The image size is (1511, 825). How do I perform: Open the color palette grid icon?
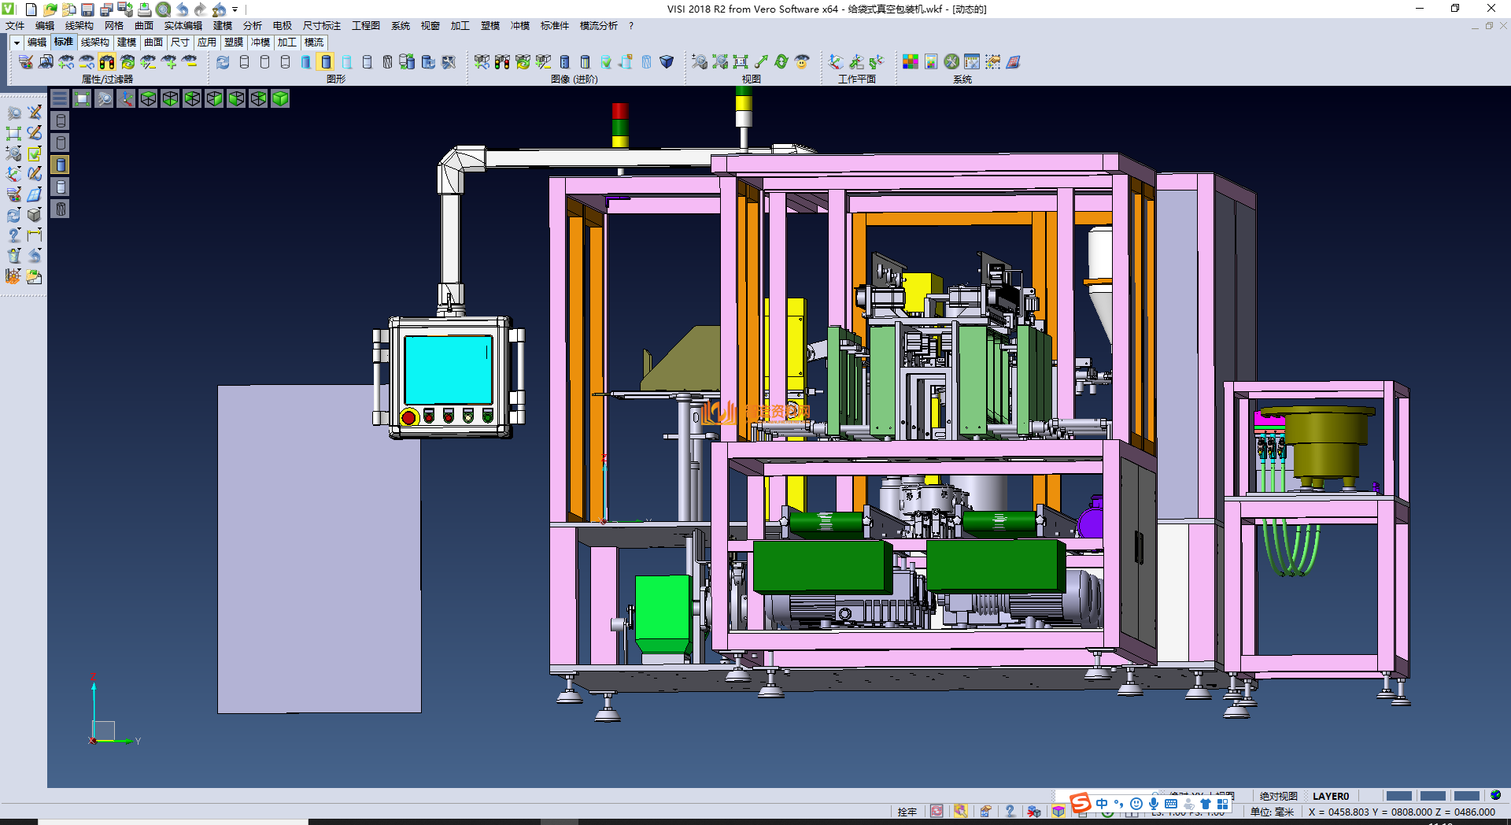click(911, 62)
